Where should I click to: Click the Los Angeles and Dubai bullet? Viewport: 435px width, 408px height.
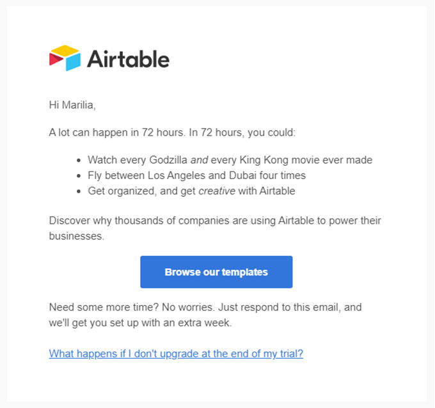pos(196,175)
